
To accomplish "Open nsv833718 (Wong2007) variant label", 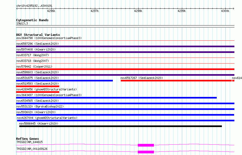I will [x=33, y=61].
